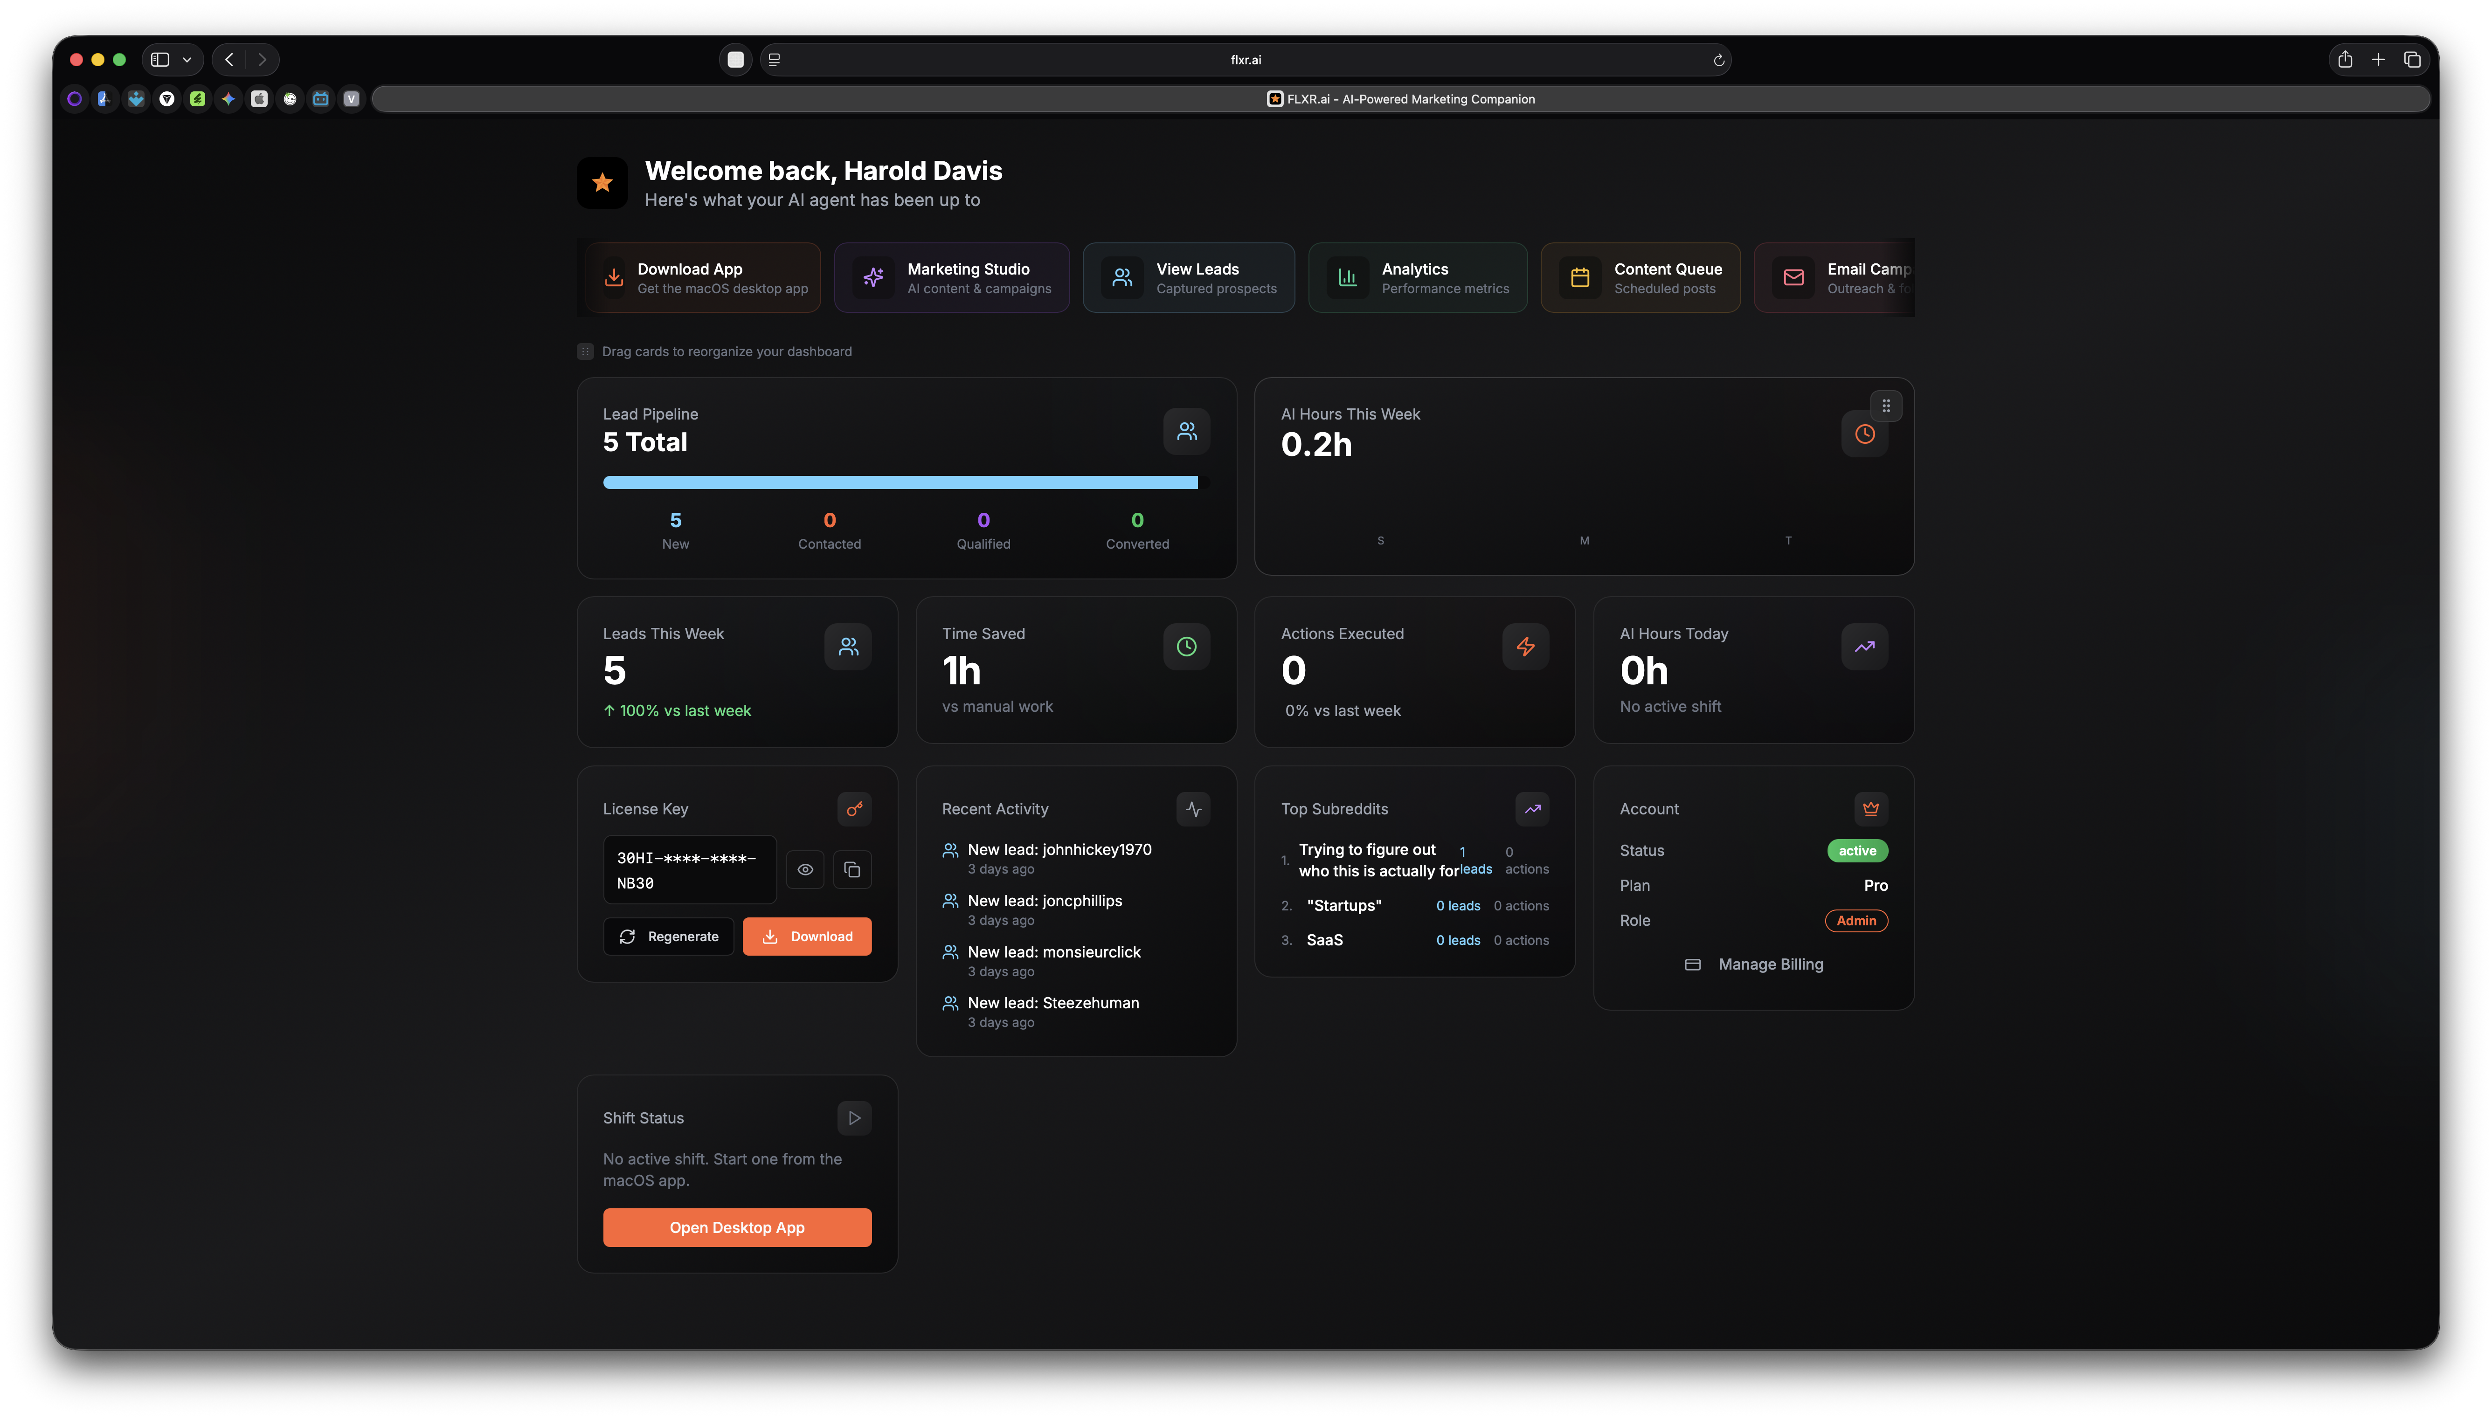This screenshot has width=2492, height=1419.
Task: Click the SaaS subreddit row
Action: pos(1414,939)
